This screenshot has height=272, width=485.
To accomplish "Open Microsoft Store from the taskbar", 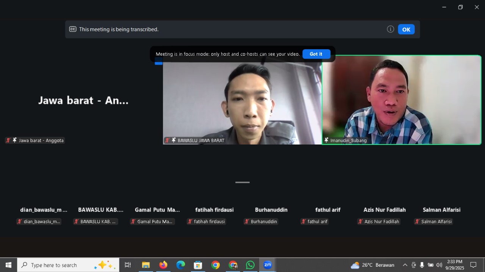I will 198,265.
